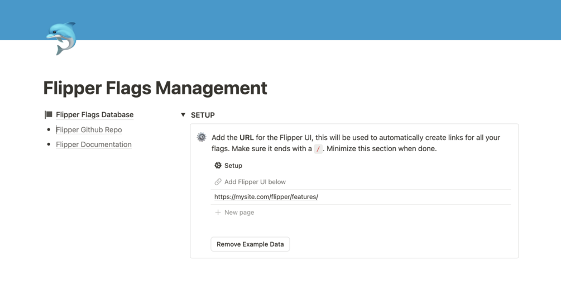Click the Setup database title text
This screenshot has height=304, width=561.
coord(233,166)
